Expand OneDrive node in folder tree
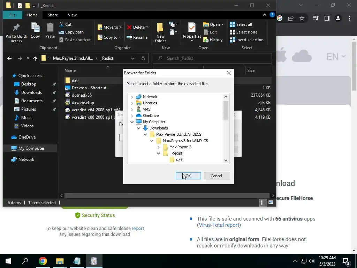This screenshot has height=268, width=357. click(x=132, y=116)
